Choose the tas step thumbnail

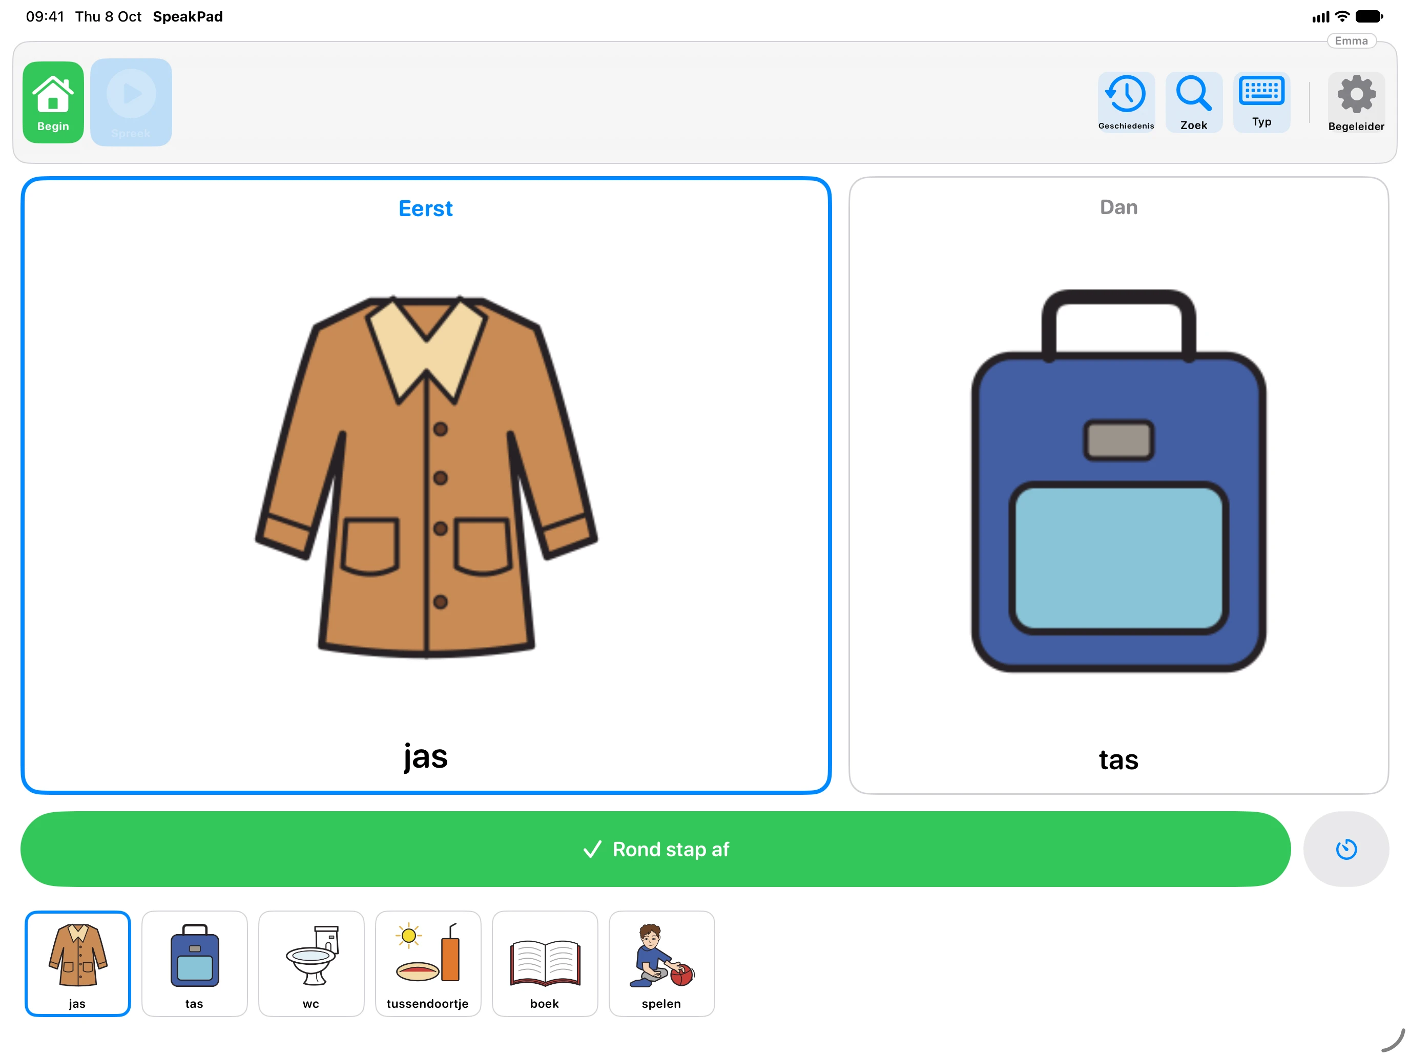coord(194,963)
